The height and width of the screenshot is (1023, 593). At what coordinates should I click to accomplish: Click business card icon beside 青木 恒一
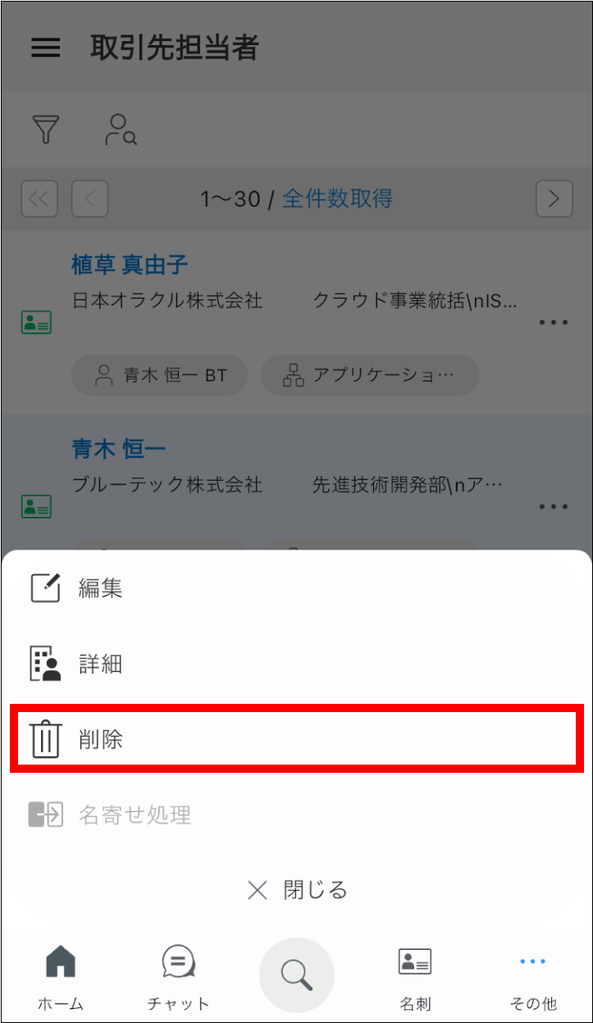pyautogui.click(x=36, y=506)
